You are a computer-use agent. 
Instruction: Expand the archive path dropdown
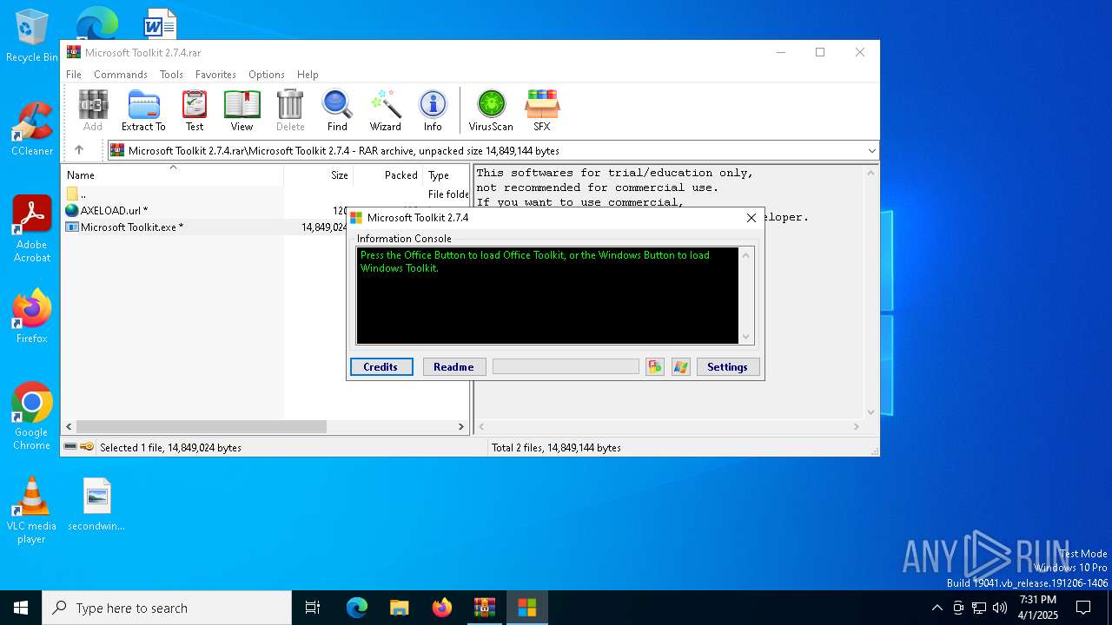pos(871,150)
